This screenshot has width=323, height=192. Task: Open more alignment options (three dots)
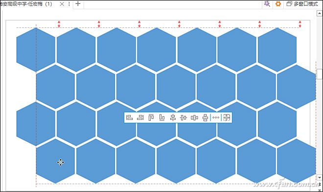(x=216, y=117)
